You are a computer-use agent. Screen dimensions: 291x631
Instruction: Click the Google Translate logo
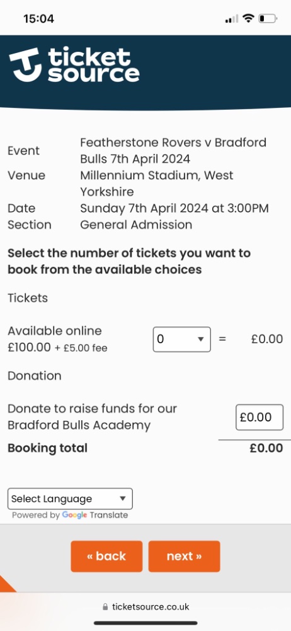click(x=75, y=515)
